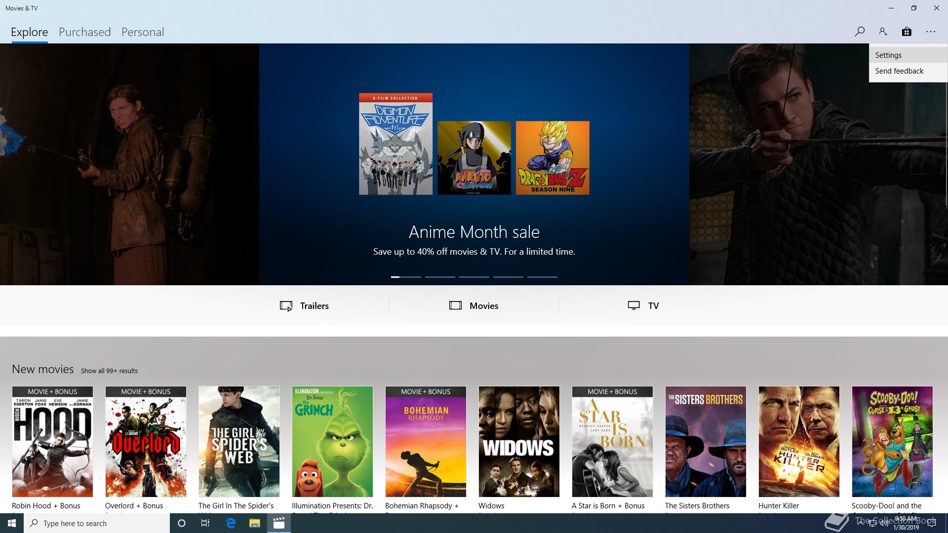Open Dragon Ball Z Season Nine cover
The width and height of the screenshot is (948, 533).
tap(553, 158)
